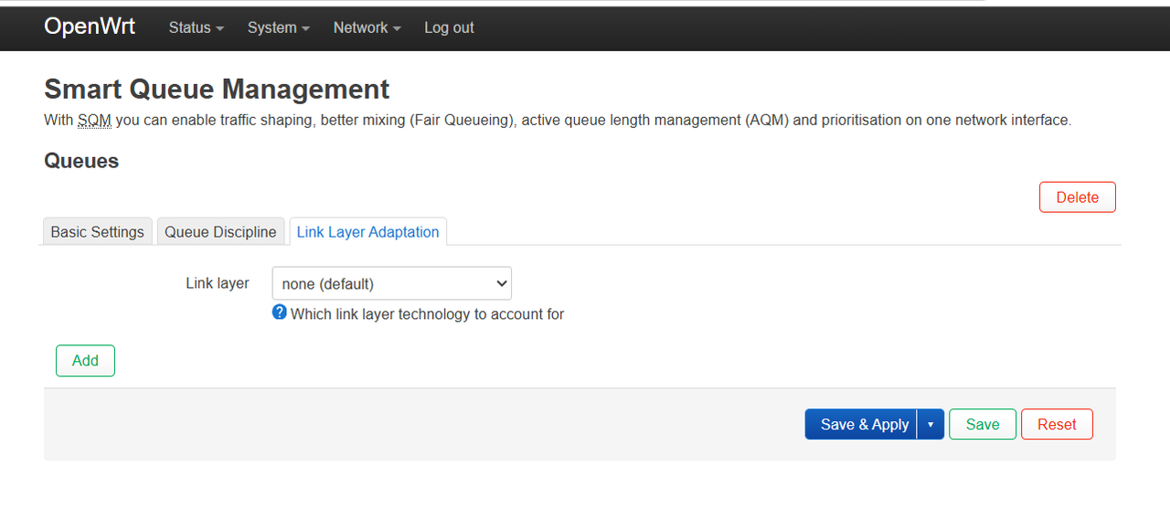This screenshot has height=530, width=1170.
Task: Open the Save & Apply options arrow
Action: click(931, 424)
